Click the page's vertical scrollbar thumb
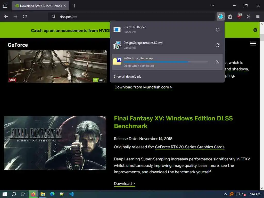This screenshot has height=198, width=264. pos(262,37)
